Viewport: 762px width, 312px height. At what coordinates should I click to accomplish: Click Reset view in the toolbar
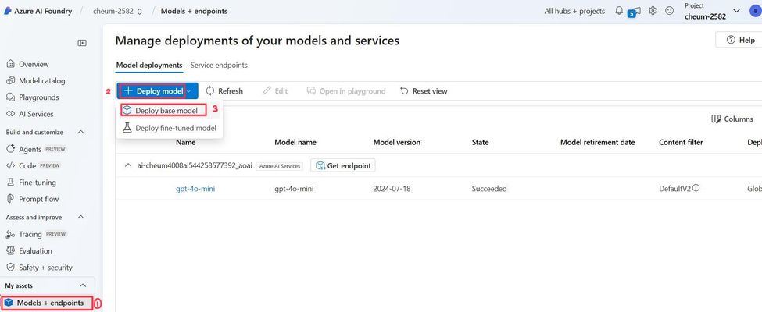[424, 90]
